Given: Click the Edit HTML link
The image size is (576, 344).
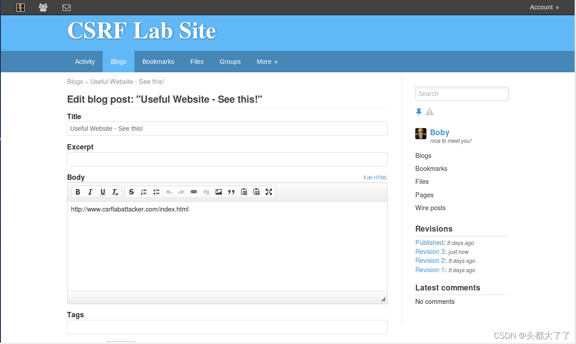Looking at the screenshot, I should pyautogui.click(x=376, y=177).
